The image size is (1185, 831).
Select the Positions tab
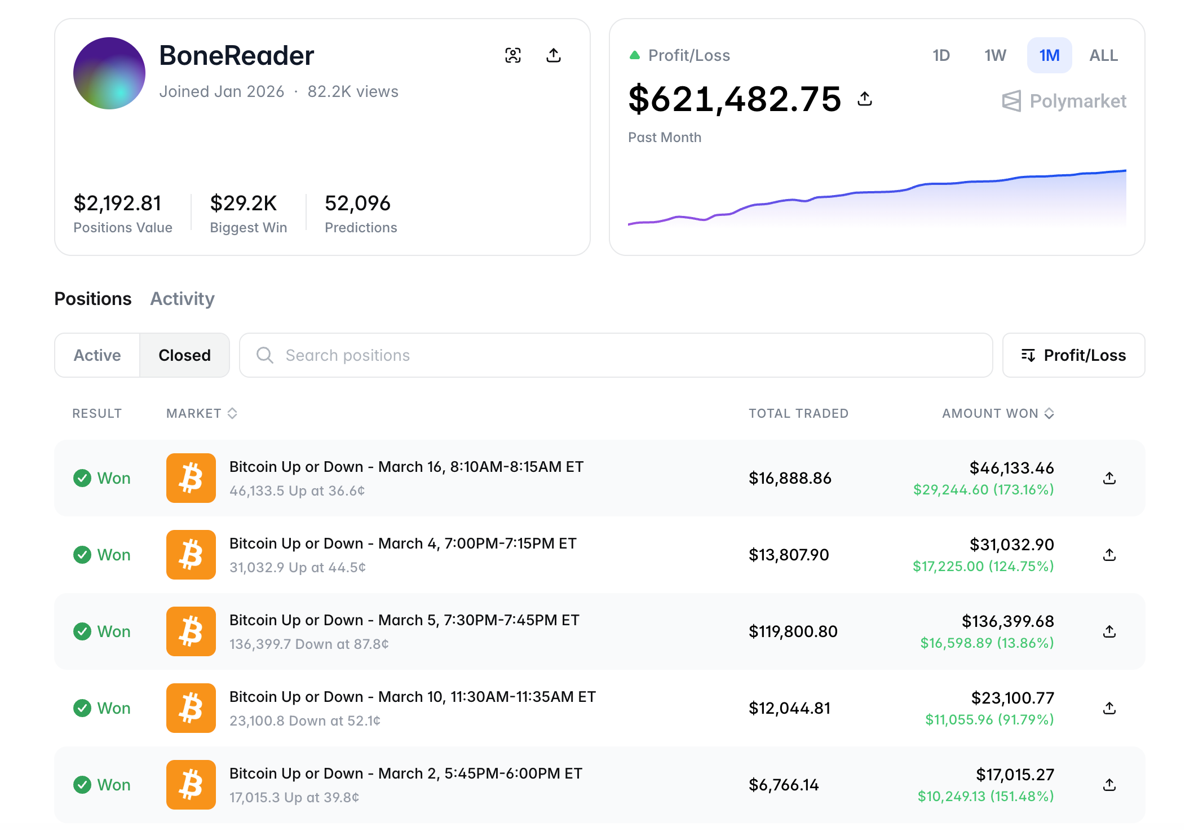tap(93, 299)
